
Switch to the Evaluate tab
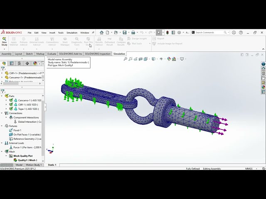52,54
